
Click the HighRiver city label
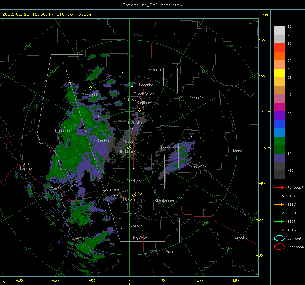(x=141, y=238)
